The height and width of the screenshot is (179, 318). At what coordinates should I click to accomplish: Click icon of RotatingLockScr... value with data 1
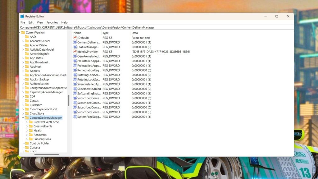[75, 80]
